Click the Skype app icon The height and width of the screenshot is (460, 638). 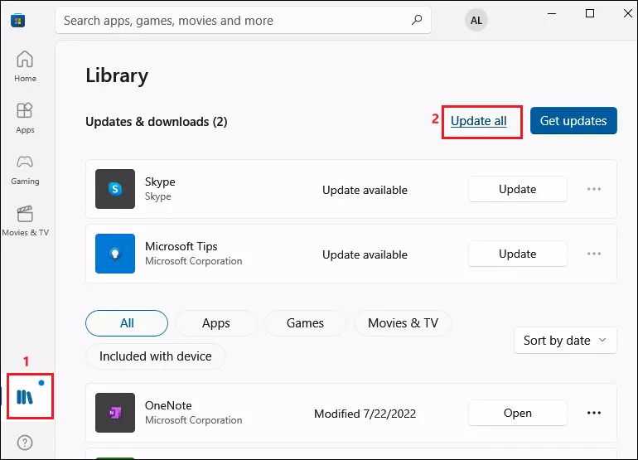pos(115,189)
